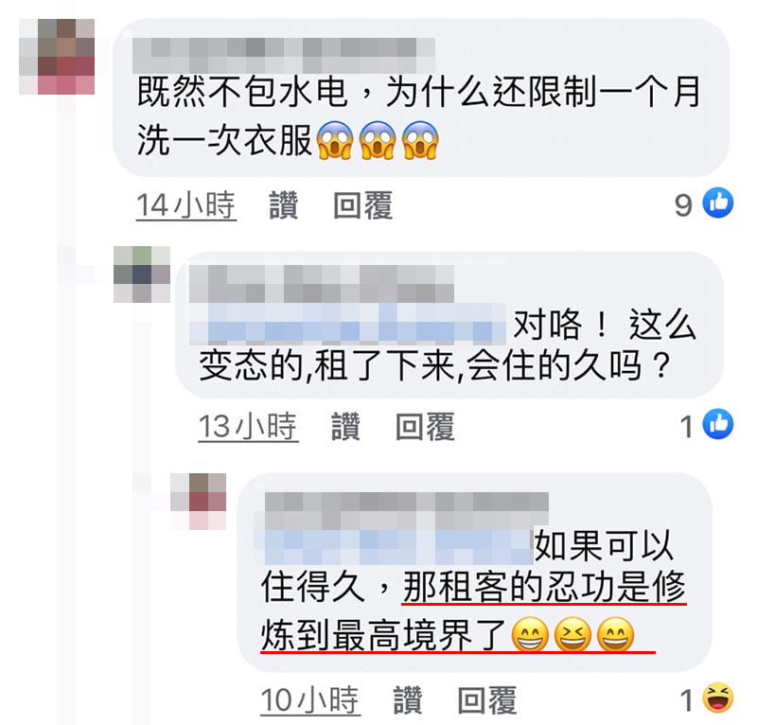Click the laughing reaction icon on the 10小時 reply

[x=718, y=698]
